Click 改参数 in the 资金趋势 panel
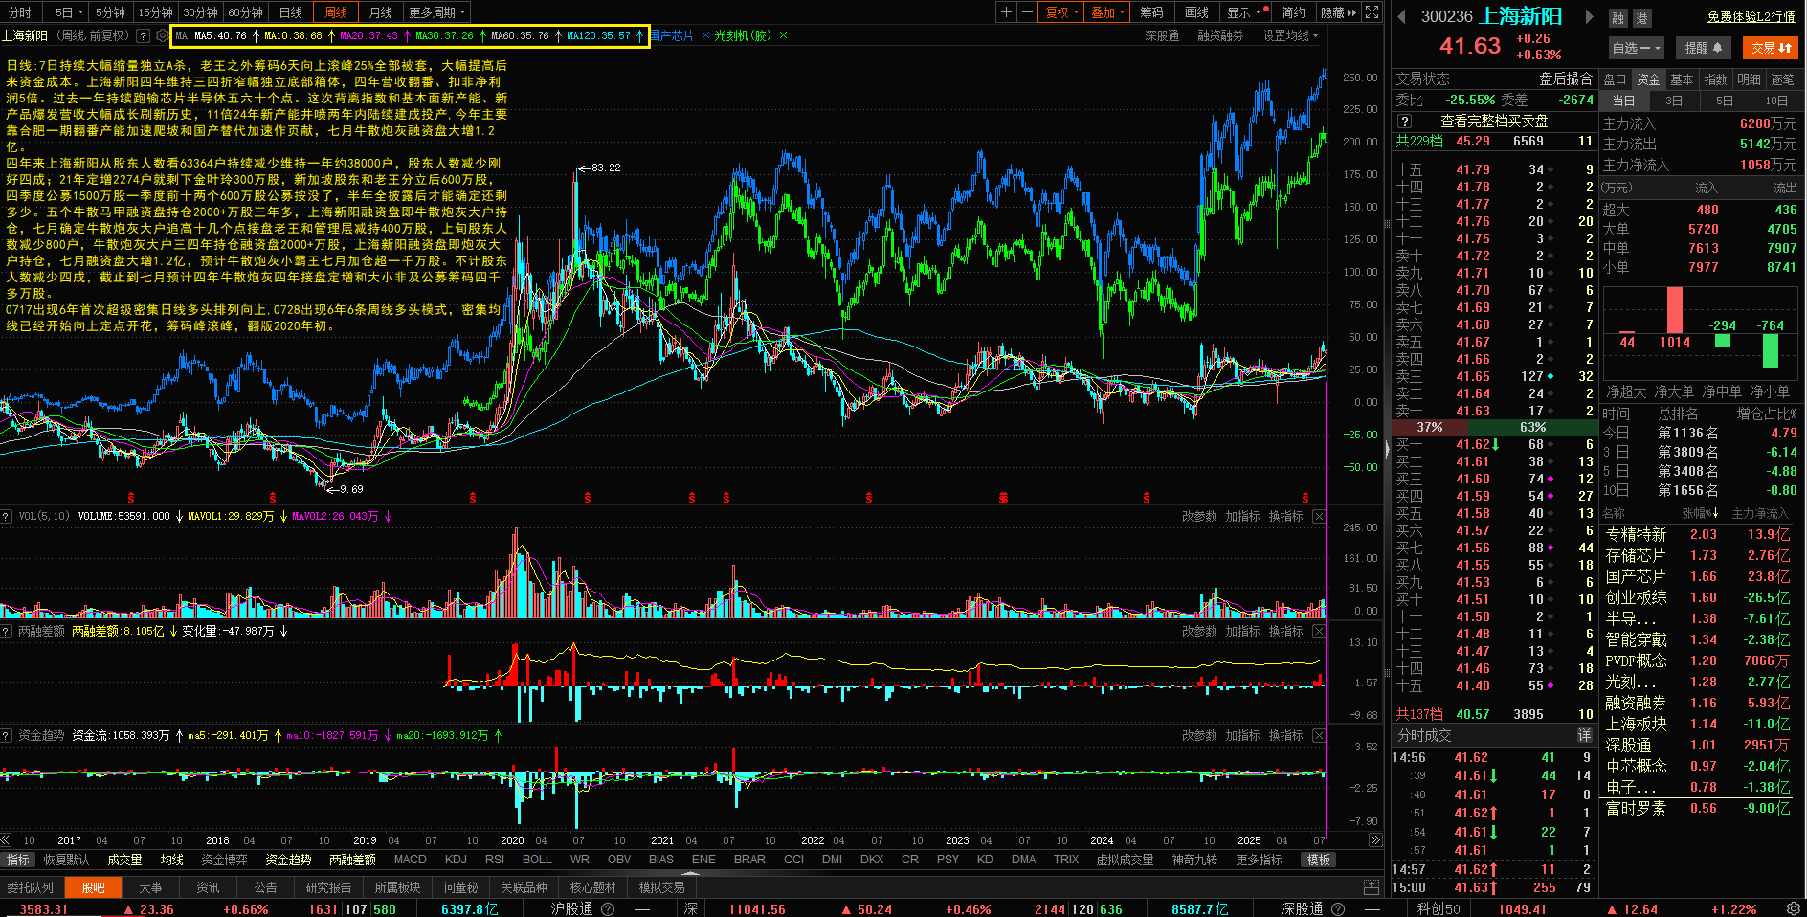 1199,735
